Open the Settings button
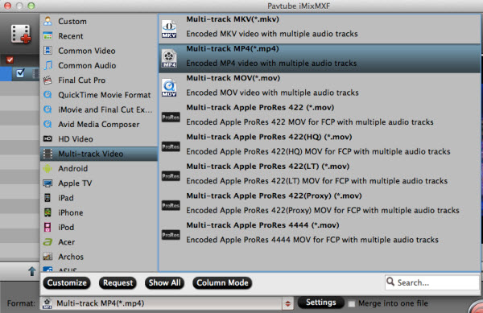 click(x=320, y=303)
